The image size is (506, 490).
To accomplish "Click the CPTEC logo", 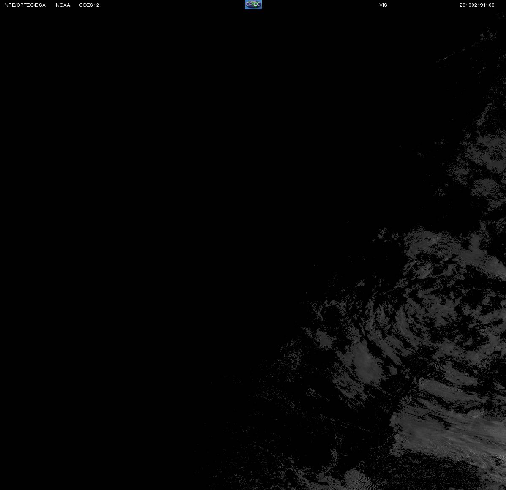I will [x=253, y=5].
